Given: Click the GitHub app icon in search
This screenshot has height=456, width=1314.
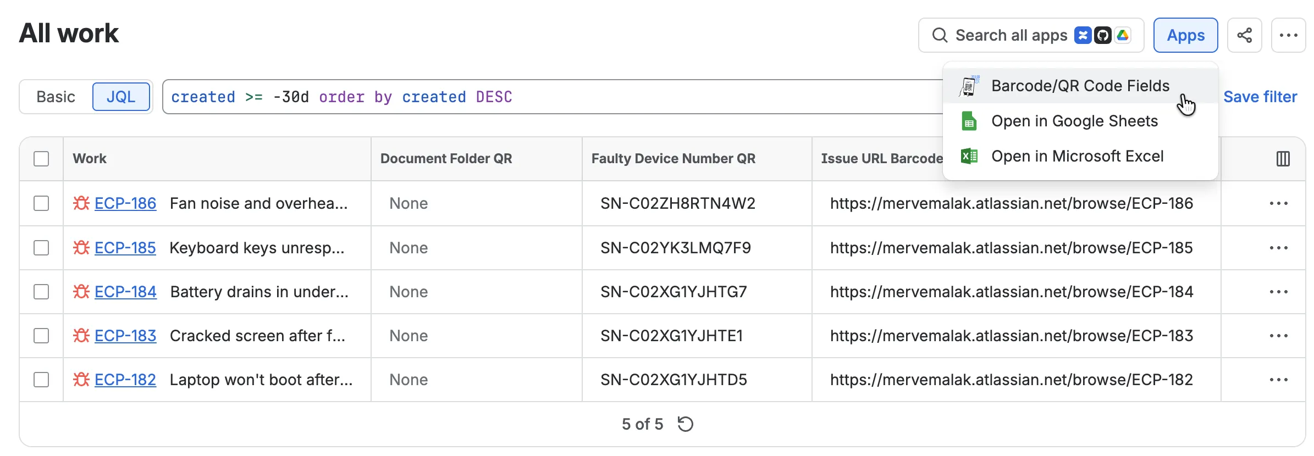Looking at the screenshot, I should coord(1102,35).
